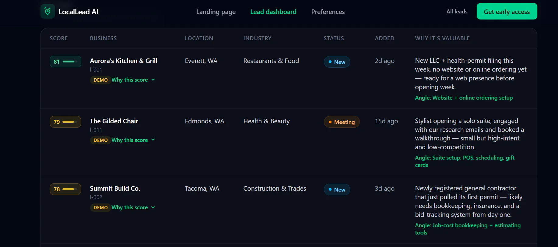Go to All leads
The width and height of the screenshot is (558, 247).
457,12
